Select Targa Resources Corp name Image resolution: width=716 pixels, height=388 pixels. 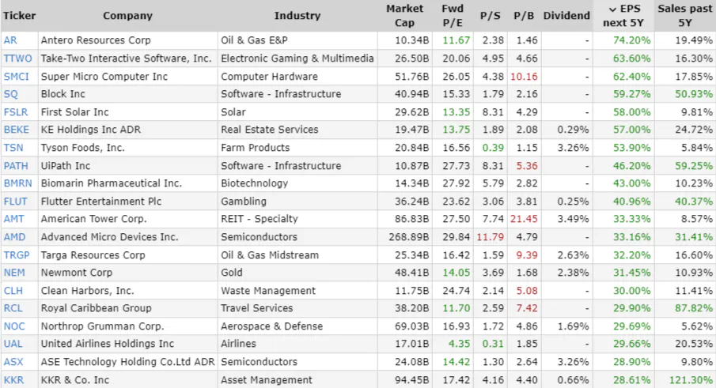tap(93, 255)
